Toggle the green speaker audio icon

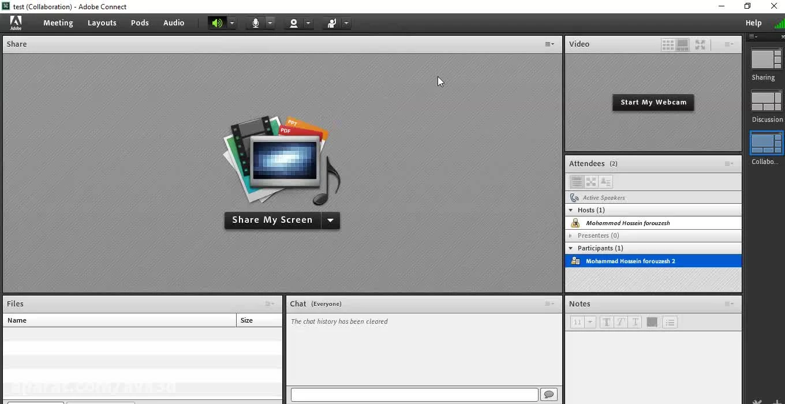tap(217, 23)
